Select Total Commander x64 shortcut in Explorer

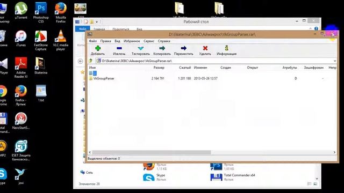(233, 177)
